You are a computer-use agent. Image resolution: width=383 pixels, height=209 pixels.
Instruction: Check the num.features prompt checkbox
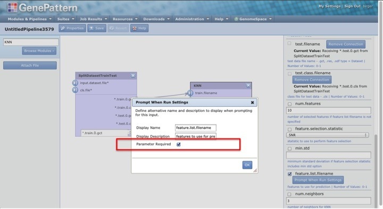(x=289, y=104)
